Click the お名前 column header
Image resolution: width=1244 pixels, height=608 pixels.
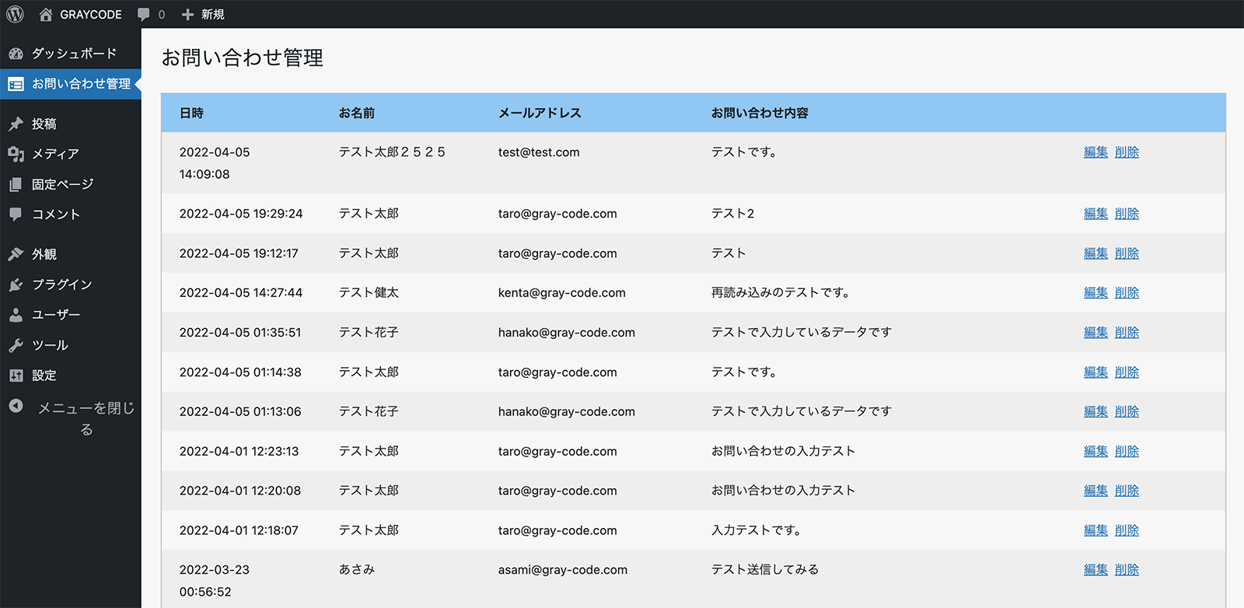click(x=357, y=114)
